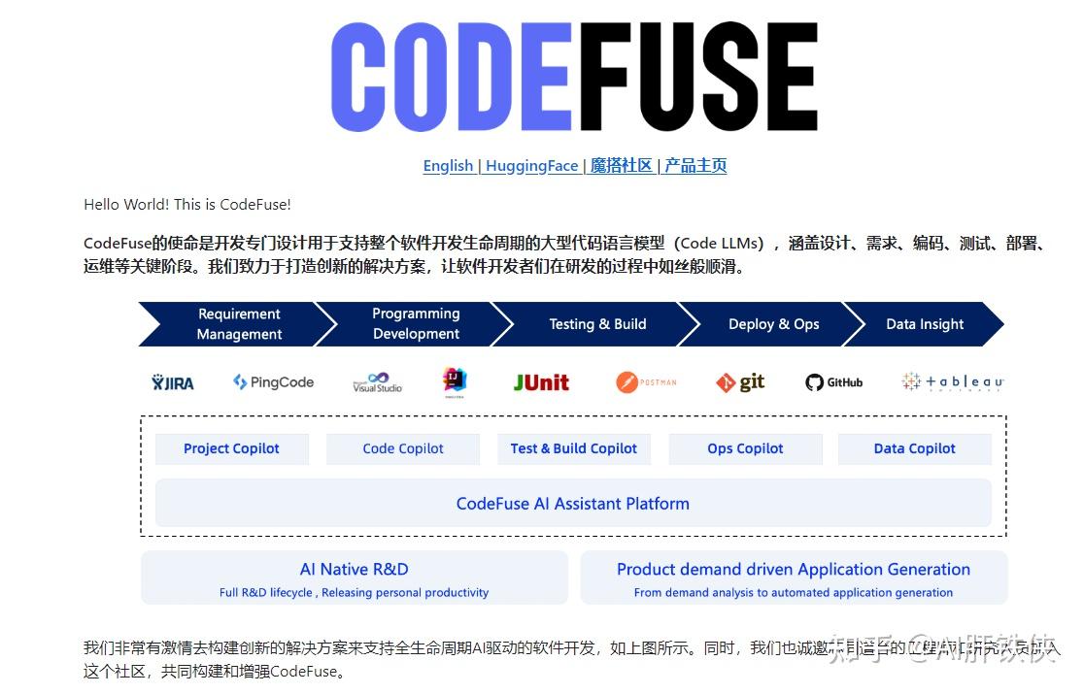Screen dimensions: 1084x694
Task: Click the Ops Copilot button
Action: 745,447
